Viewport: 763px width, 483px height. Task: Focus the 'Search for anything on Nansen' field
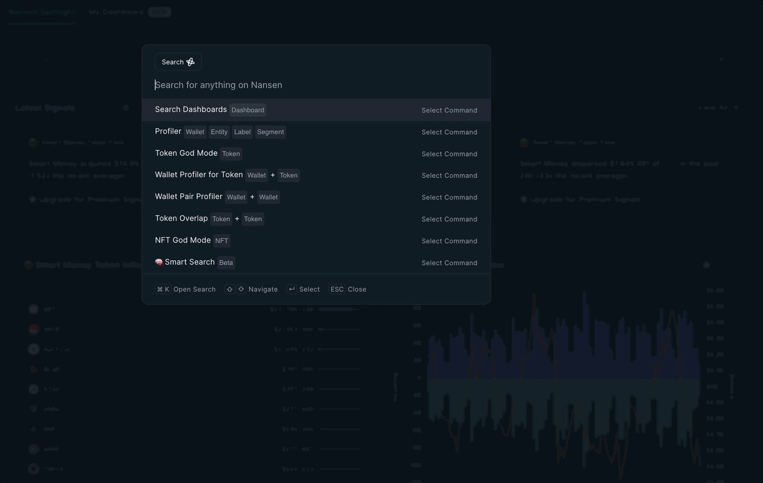coord(316,85)
